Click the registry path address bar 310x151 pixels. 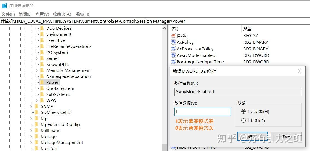tap(155, 21)
